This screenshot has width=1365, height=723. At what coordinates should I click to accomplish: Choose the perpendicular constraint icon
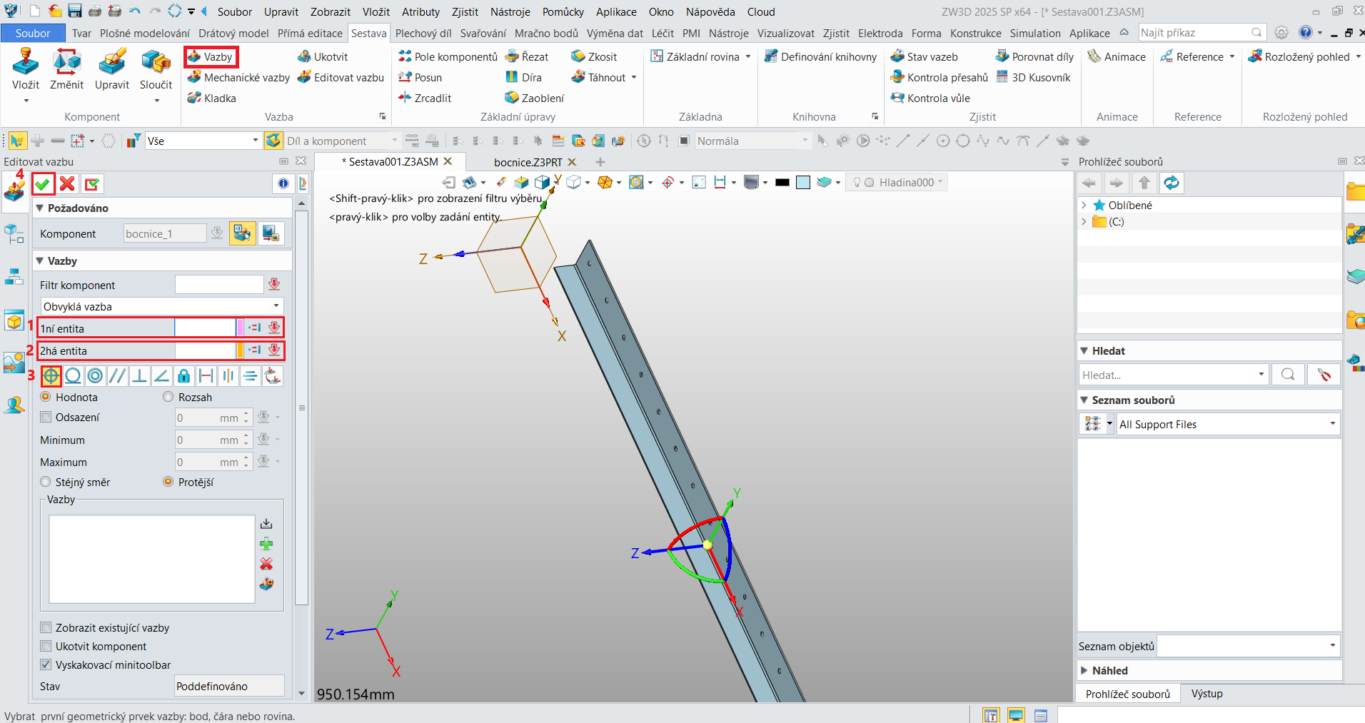[140, 375]
